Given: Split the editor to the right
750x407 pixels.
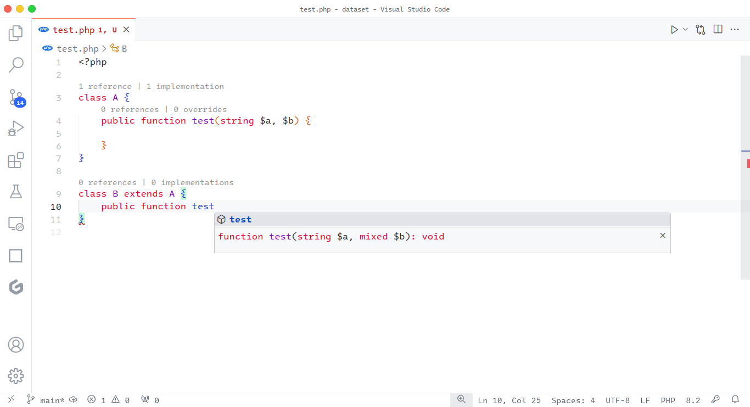Looking at the screenshot, I should (718, 30).
